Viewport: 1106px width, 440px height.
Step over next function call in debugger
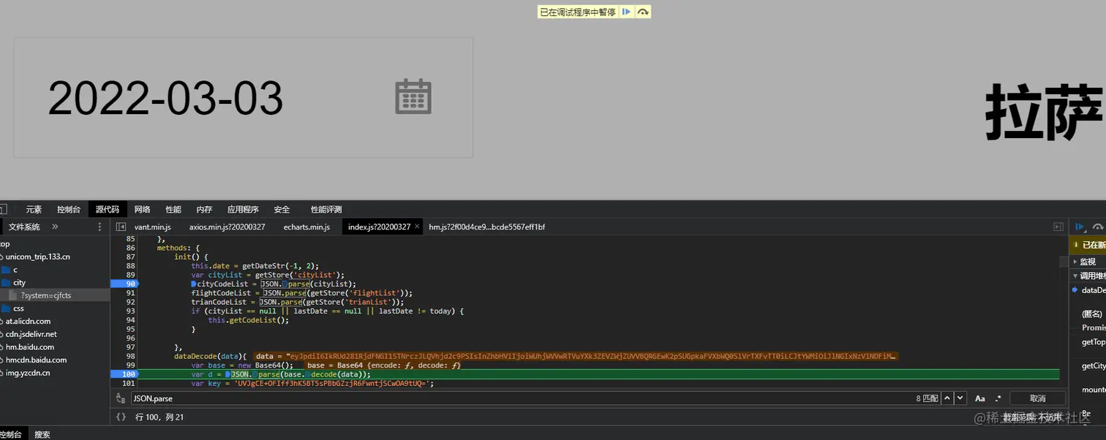pos(1098,227)
